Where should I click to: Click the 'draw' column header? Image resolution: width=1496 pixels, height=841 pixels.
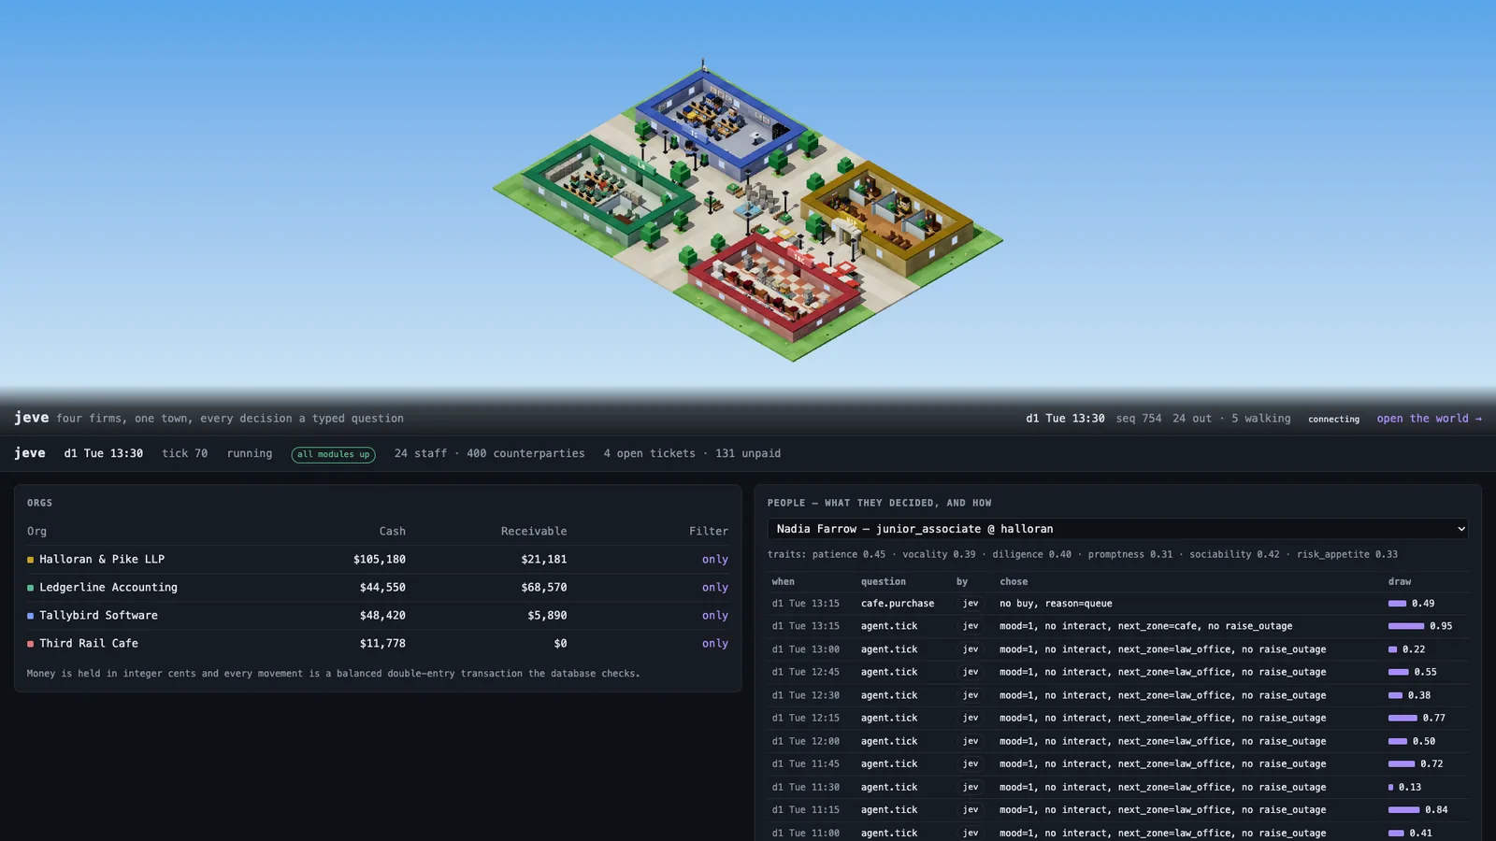tap(1400, 581)
